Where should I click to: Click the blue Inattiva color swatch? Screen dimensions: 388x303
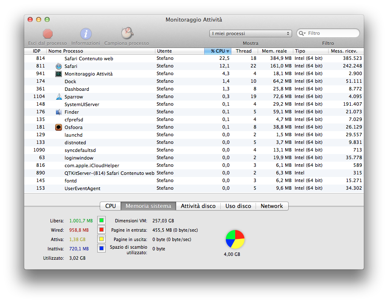point(101,248)
